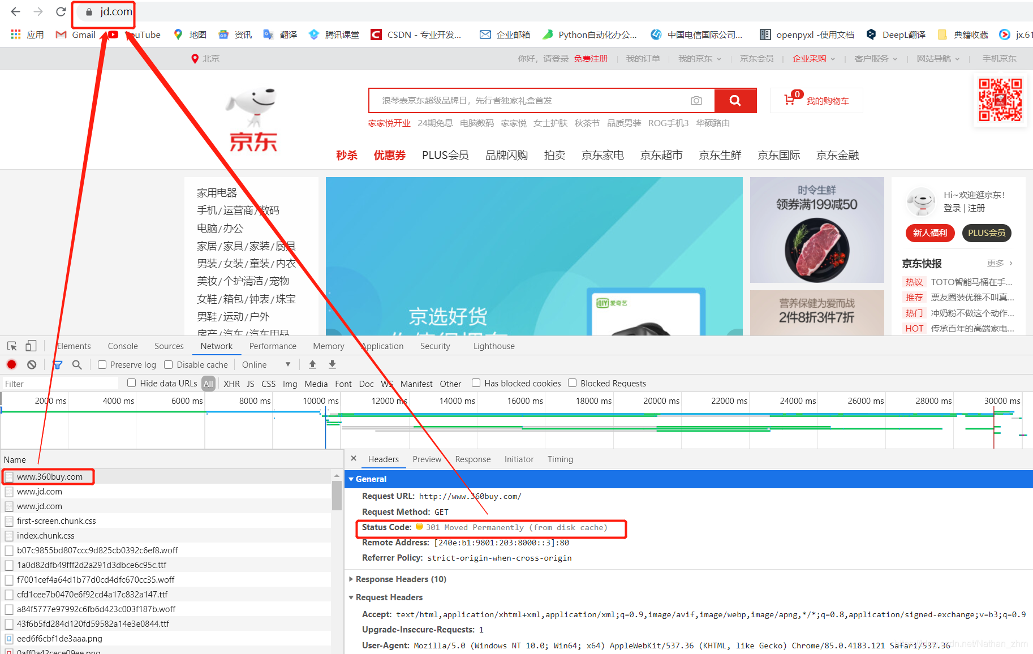Click the Beijing location pin icon
Screen dimensions: 1033x654
pyautogui.click(x=195, y=59)
